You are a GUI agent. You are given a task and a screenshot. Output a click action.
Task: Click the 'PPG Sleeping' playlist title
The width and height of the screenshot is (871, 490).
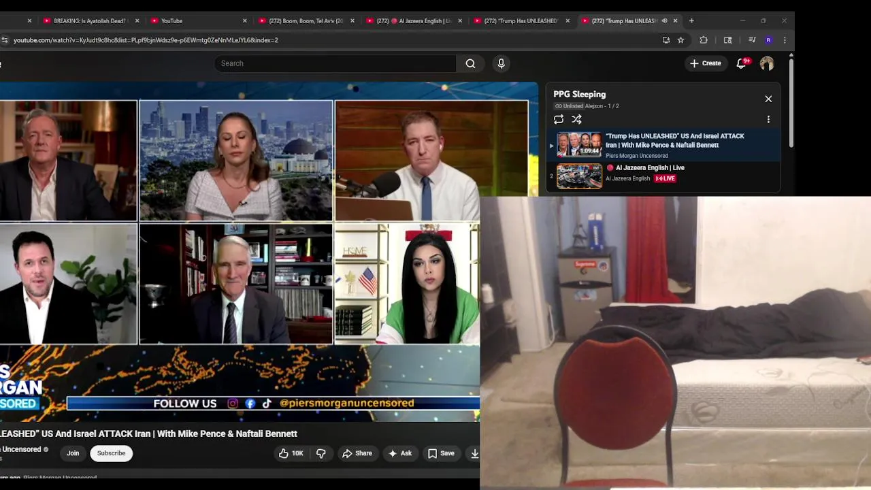click(x=579, y=95)
